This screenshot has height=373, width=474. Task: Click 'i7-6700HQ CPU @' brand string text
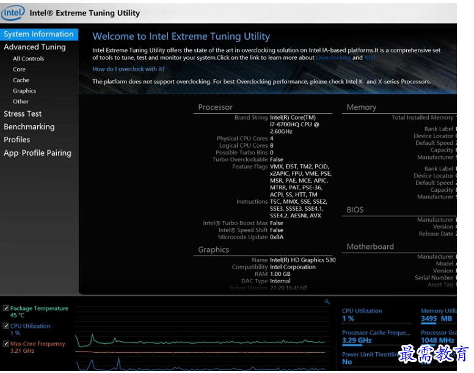point(294,125)
